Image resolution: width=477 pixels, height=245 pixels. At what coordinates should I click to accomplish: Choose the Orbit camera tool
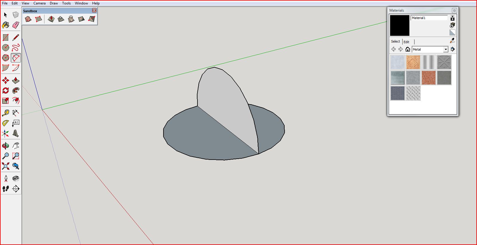(x=5, y=146)
